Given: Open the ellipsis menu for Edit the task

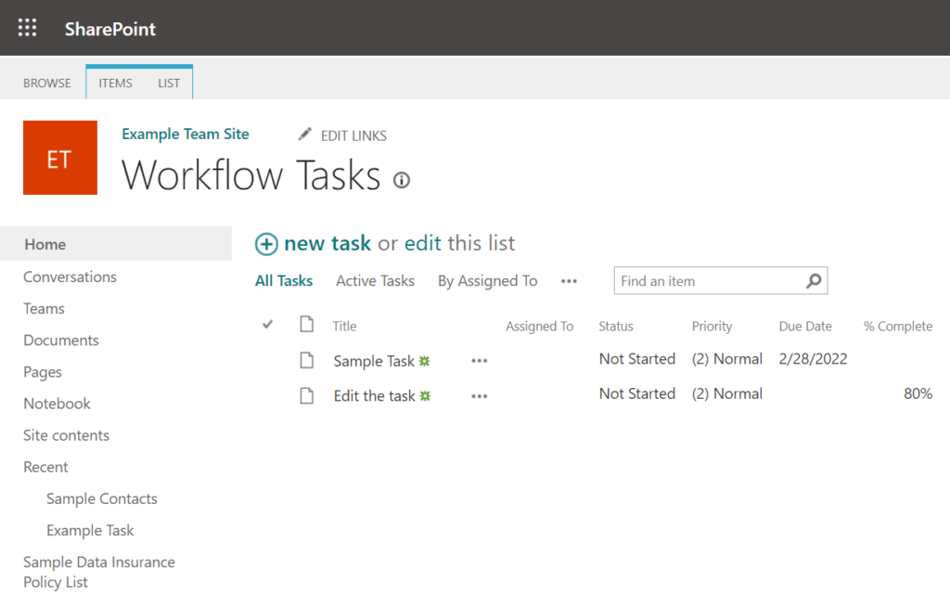Looking at the screenshot, I should click(479, 396).
